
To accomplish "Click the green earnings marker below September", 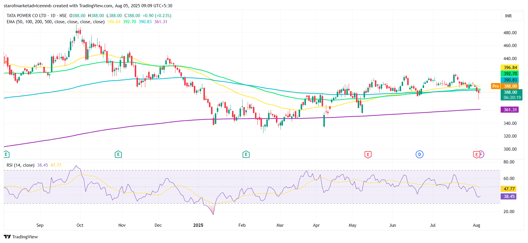I will 6,154.
